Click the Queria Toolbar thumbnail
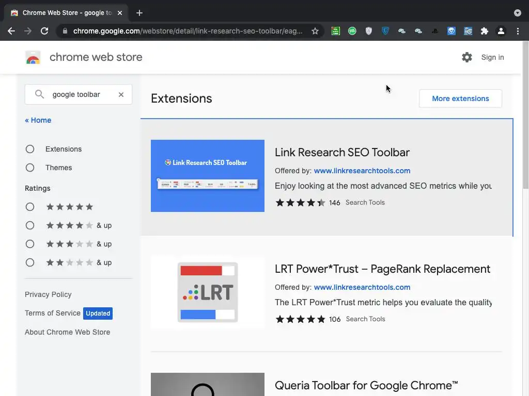 (x=208, y=384)
